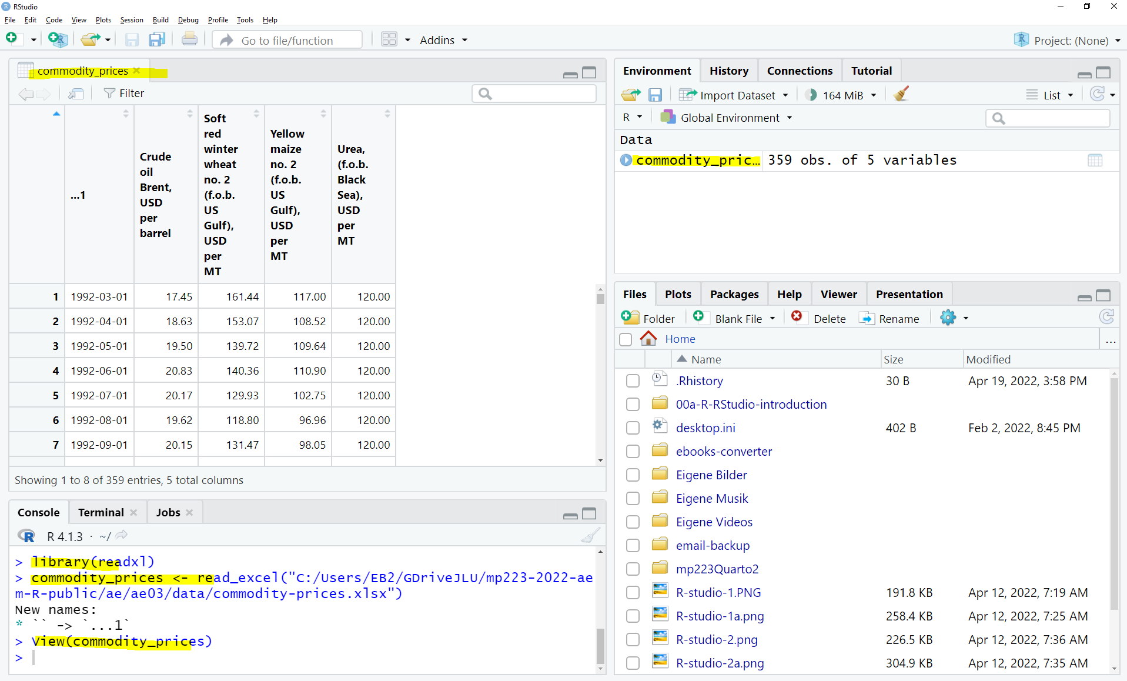This screenshot has width=1127, height=681.
Task: Open the mp223Quarto2 folder link
Action: (x=717, y=569)
